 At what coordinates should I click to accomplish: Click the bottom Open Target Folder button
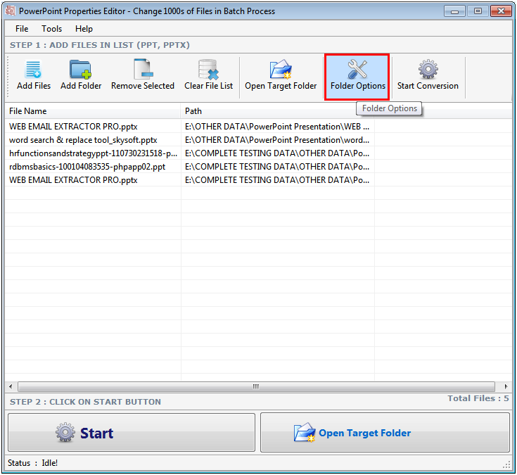pyautogui.click(x=385, y=433)
